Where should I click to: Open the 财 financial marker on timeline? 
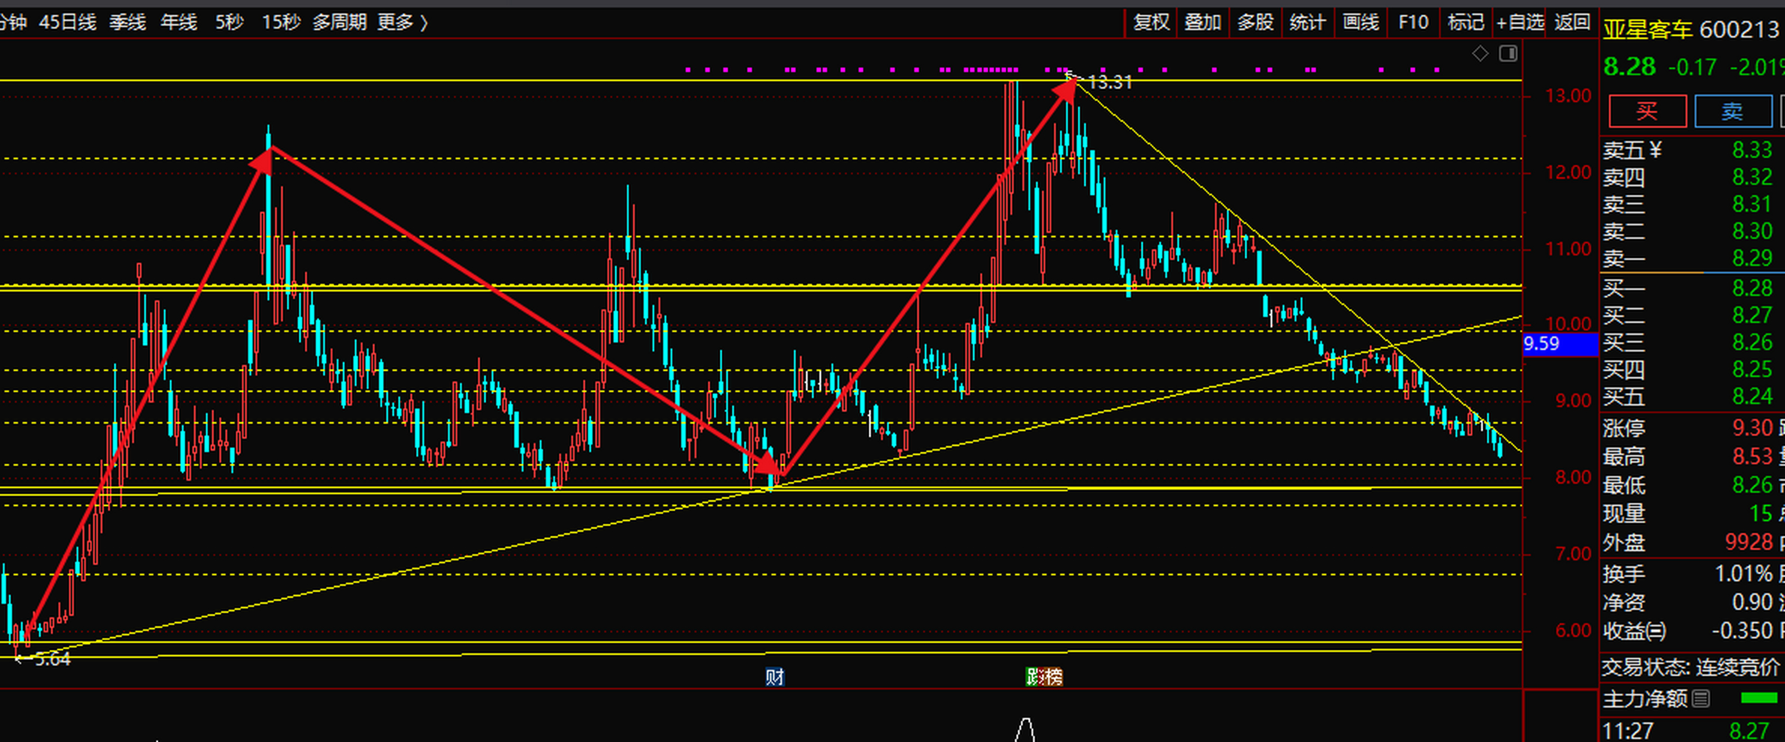pyautogui.click(x=775, y=676)
